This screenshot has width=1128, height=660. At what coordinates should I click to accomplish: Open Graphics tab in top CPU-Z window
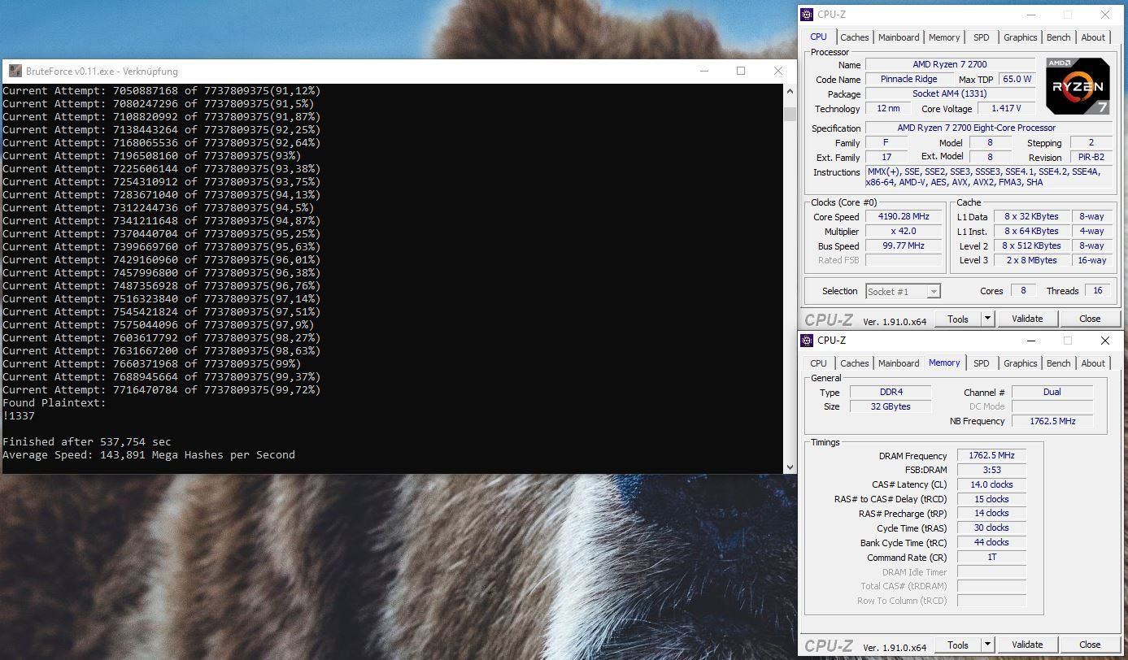1020,37
